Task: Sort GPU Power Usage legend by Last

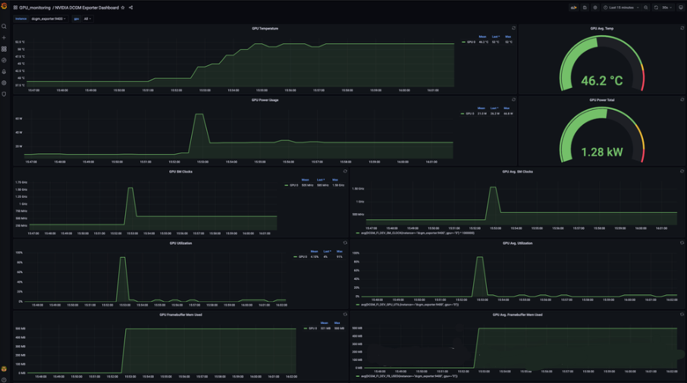Action: tap(494, 108)
